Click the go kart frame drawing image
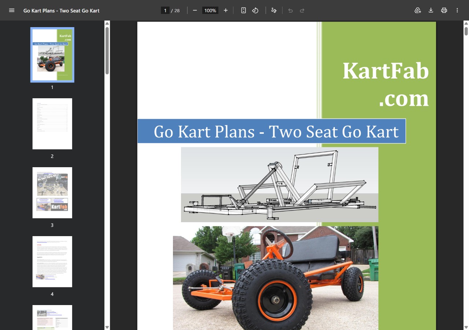The width and height of the screenshot is (469, 330). point(280,184)
